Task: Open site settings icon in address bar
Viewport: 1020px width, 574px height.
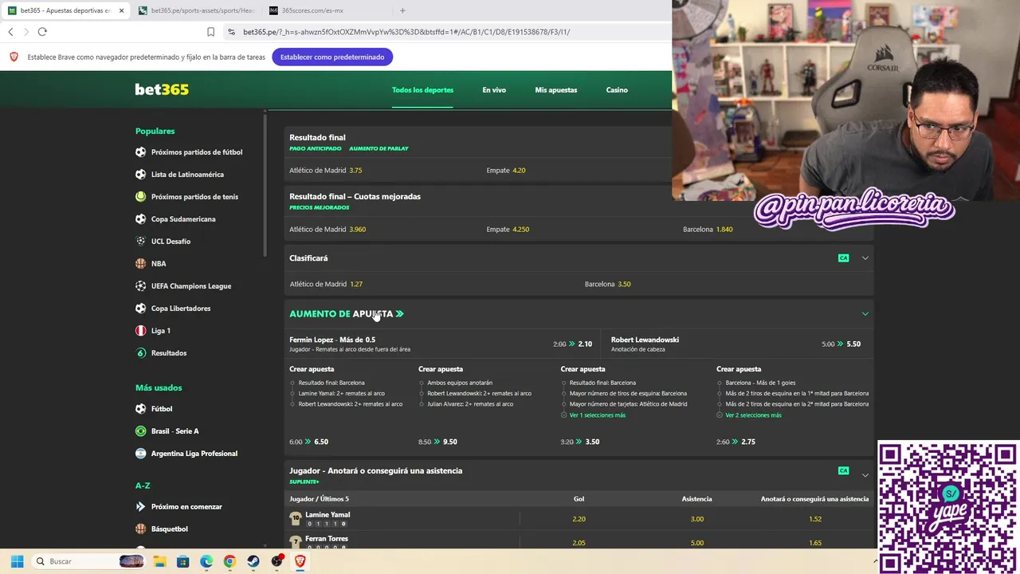Action: click(x=231, y=32)
